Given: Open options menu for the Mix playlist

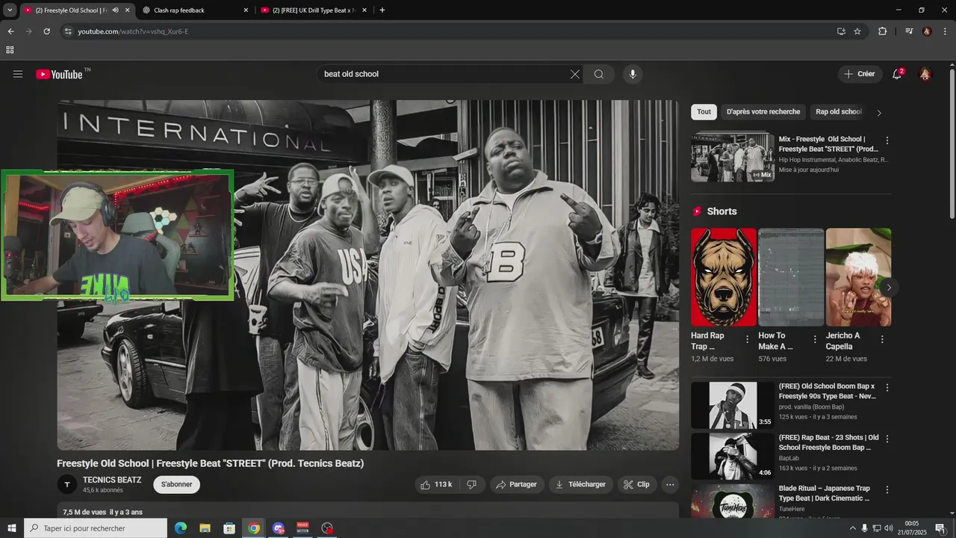Looking at the screenshot, I should [x=887, y=140].
